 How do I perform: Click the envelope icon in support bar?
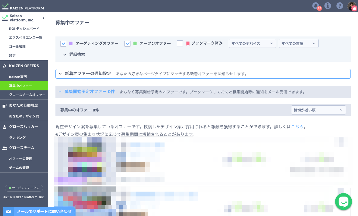coord(8,211)
